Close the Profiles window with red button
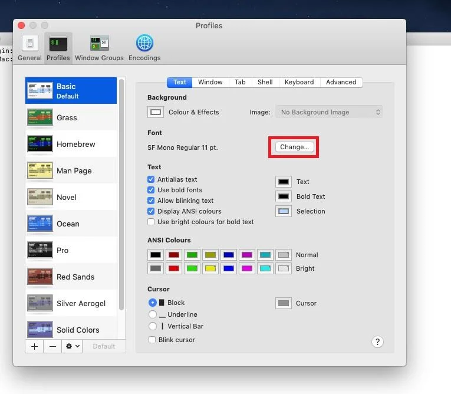Image resolution: width=451 pixels, height=394 pixels. 21,25
